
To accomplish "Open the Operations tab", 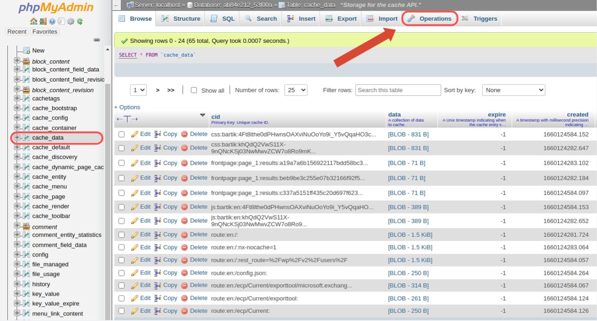I will [x=430, y=18].
